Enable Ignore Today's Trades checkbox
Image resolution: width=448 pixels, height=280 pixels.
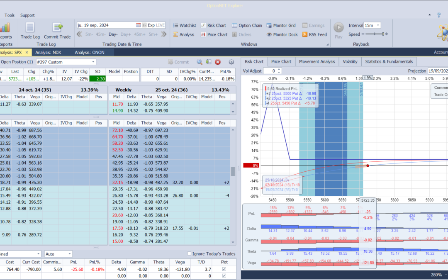point(190,254)
